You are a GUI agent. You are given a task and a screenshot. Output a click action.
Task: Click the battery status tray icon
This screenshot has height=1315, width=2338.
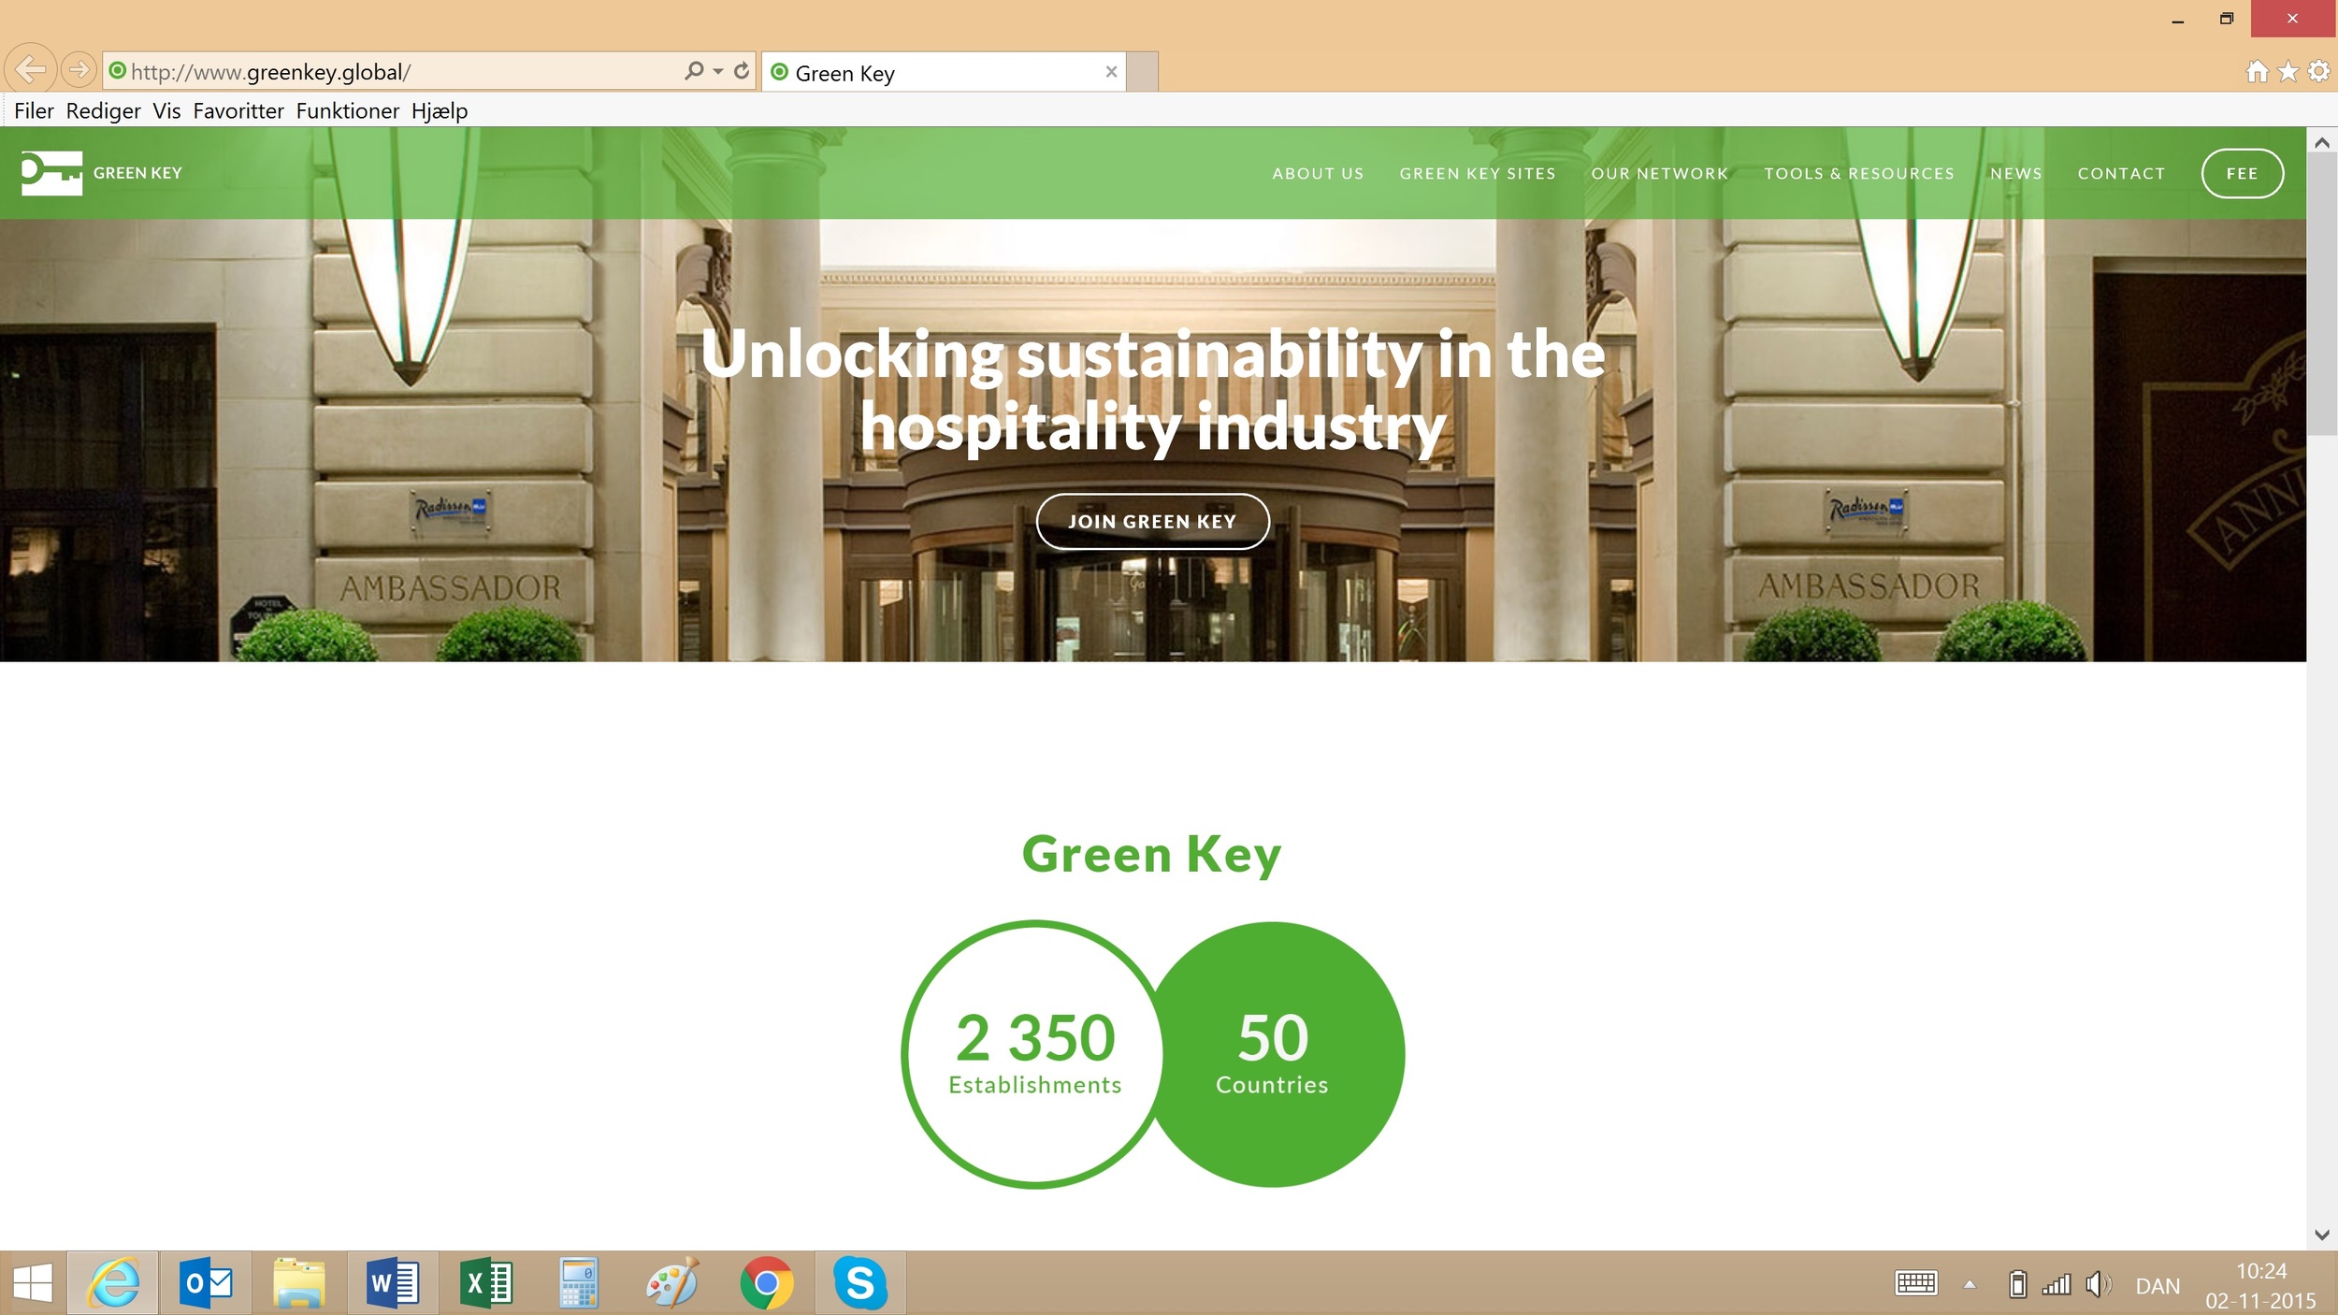tap(2017, 1284)
